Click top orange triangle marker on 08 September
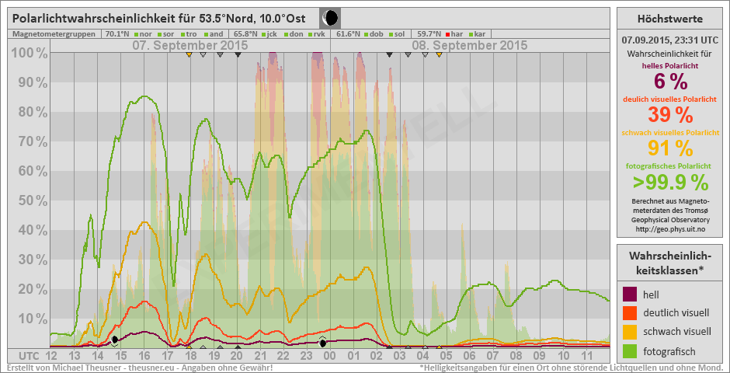 440,54
